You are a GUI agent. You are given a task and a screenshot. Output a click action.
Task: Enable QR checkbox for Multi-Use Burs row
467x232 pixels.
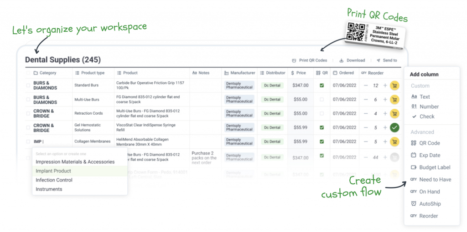point(322,100)
